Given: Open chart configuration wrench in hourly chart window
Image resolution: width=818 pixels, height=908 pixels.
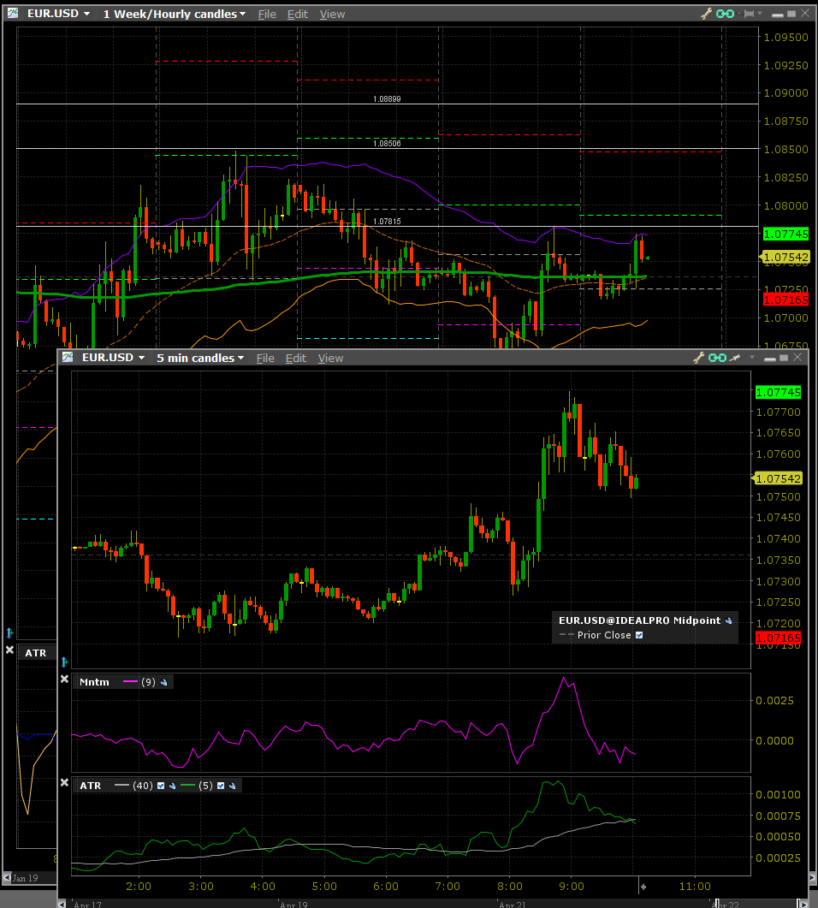Looking at the screenshot, I should tap(706, 14).
